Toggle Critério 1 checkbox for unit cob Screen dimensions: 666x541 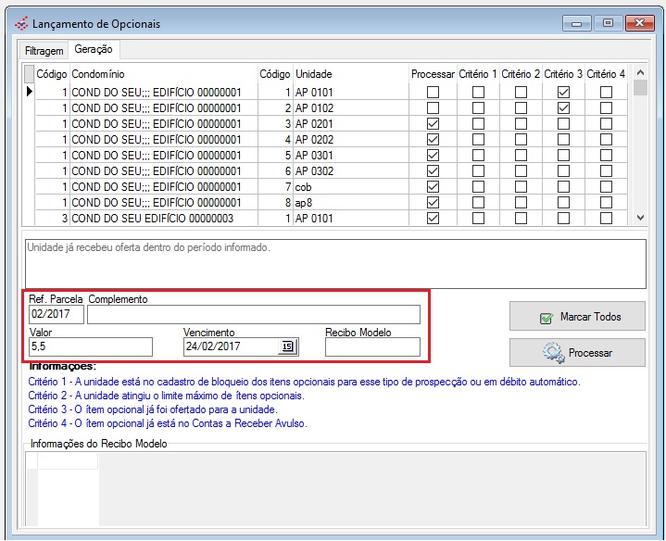point(478,187)
